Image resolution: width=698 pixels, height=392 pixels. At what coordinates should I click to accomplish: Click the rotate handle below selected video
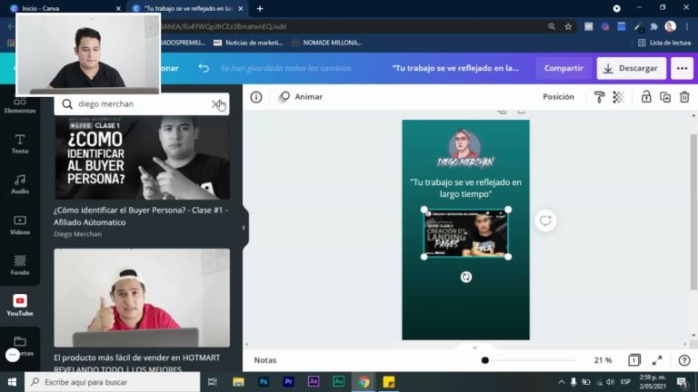pyautogui.click(x=465, y=277)
